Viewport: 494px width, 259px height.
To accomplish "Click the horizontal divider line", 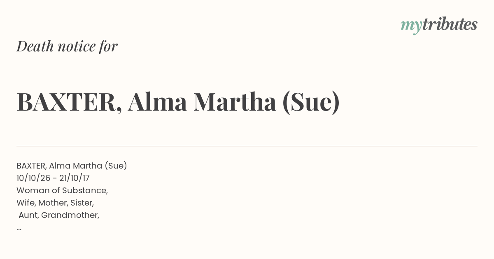I will click(x=247, y=146).
